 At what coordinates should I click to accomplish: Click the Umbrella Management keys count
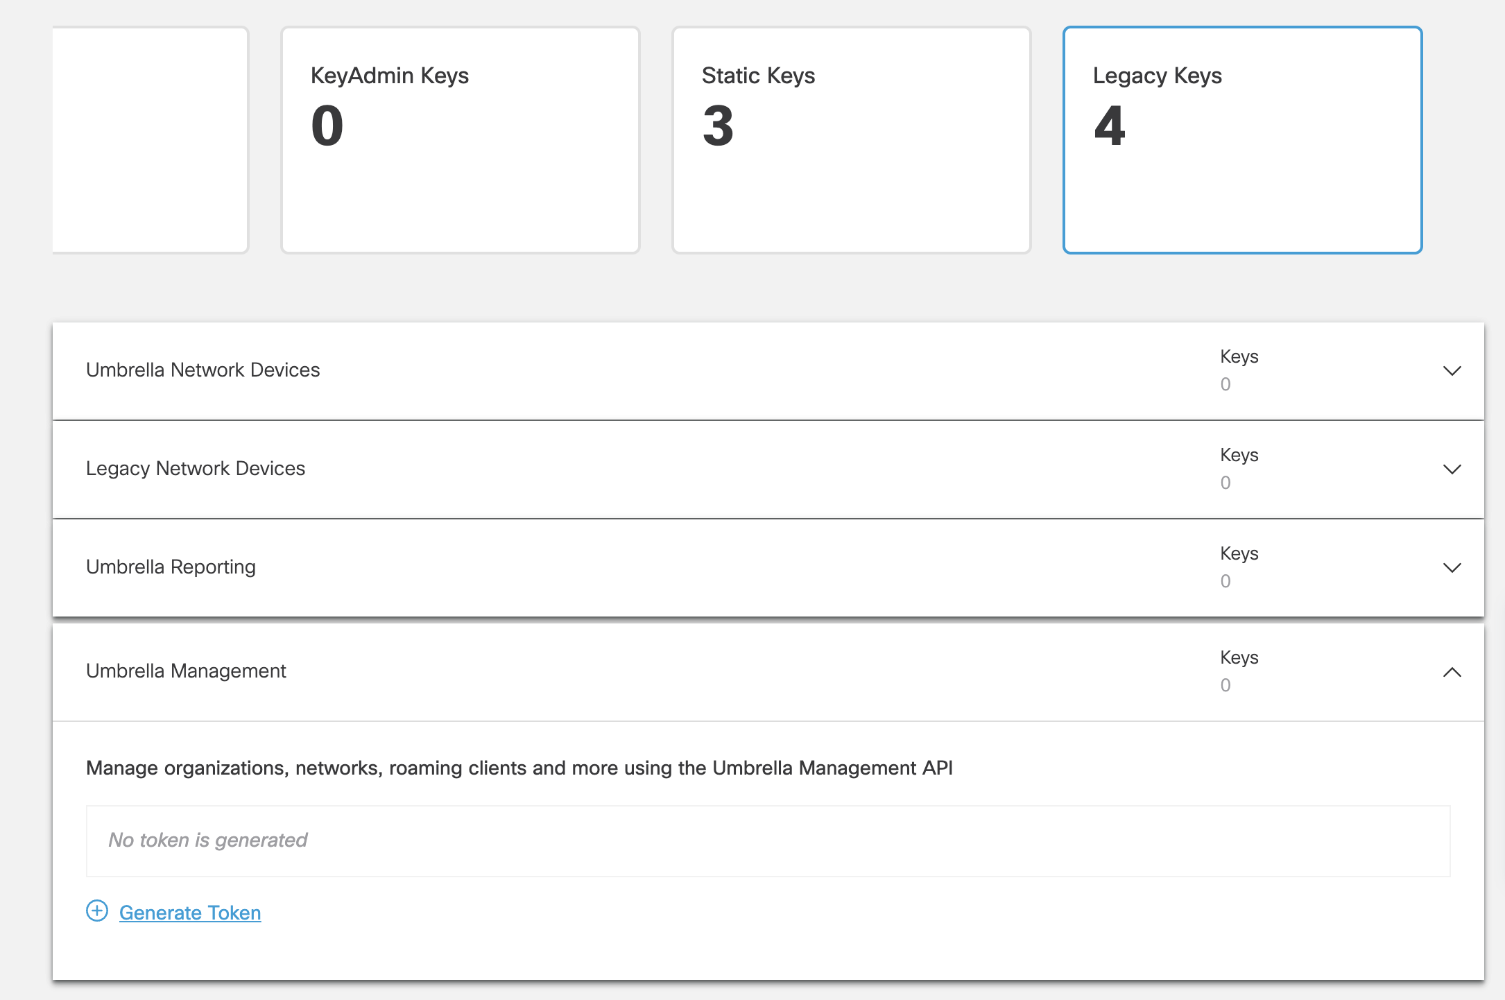click(1225, 685)
